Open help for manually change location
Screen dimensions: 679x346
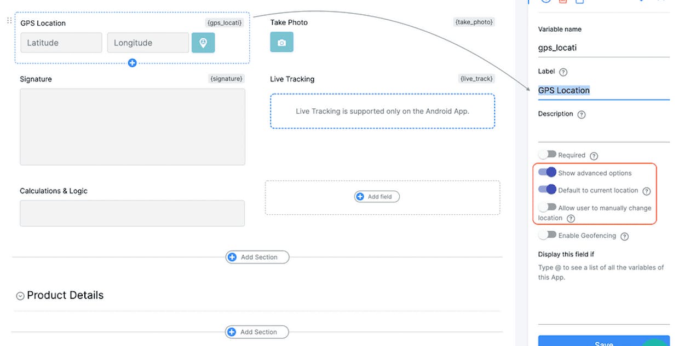pos(571,219)
